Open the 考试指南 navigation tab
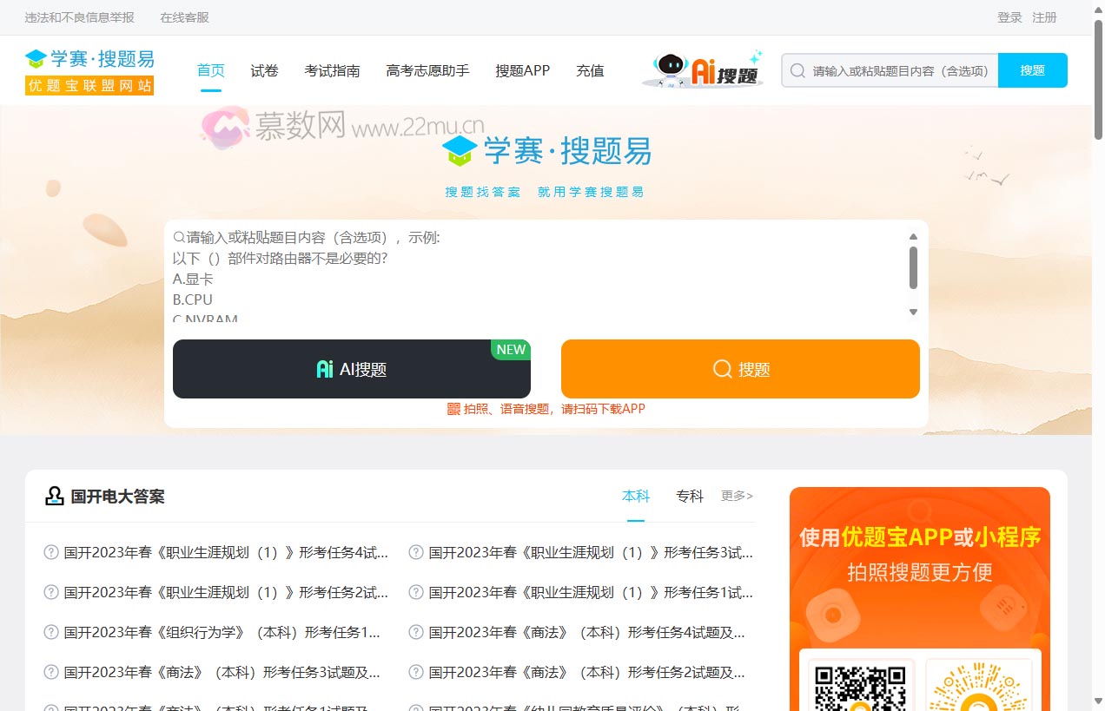The width and height of the screenshot is (1105, 711). coord(332,70)
